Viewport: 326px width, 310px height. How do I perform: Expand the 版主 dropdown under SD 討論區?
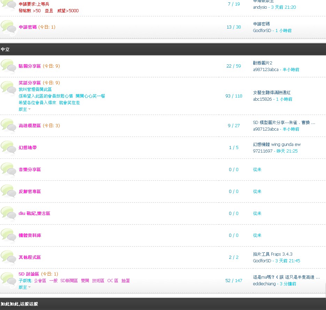pos(25,287)
